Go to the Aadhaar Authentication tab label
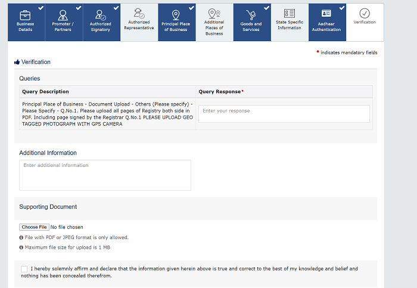The height and width of the screenshot is (288, 417). (326, 27)
